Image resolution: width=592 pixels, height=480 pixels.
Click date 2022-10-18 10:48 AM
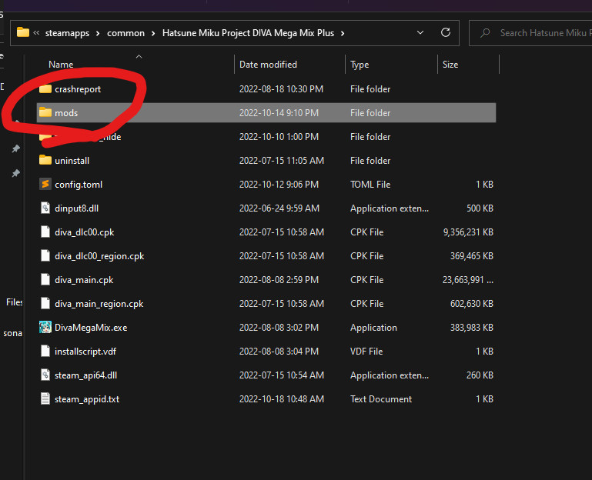coord(281,399)
